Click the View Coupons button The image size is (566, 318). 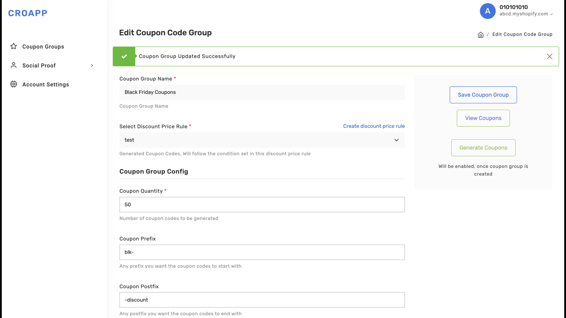point(483,118)
